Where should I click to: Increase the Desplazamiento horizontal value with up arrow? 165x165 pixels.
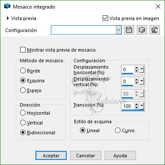(137, 68)
